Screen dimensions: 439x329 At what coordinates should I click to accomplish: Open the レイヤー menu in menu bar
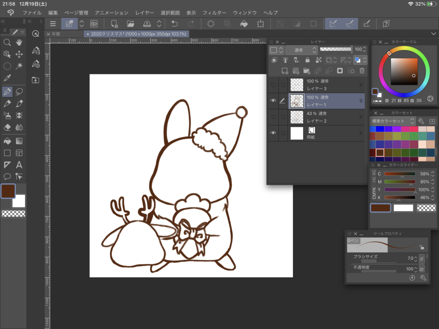(144, 13)
